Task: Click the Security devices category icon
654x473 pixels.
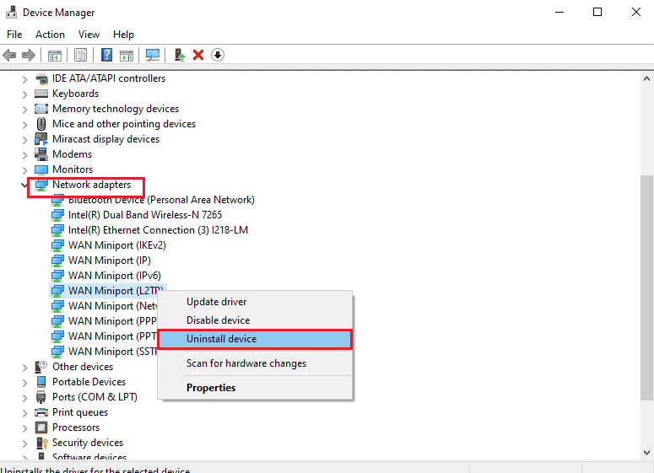Action: pos(41,443)
